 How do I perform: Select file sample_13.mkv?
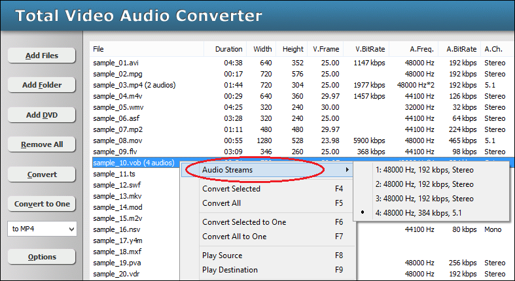(117, 197)
